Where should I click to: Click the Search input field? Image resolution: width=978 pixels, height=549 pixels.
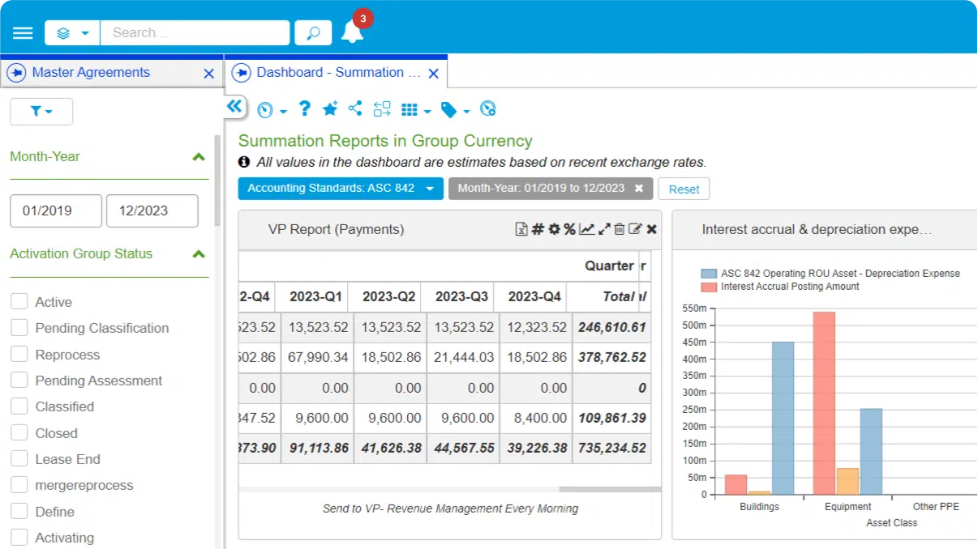click(195, 33)
